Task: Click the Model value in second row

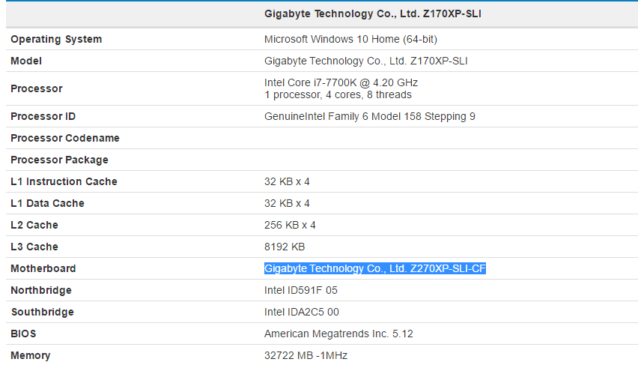Action: click(x=366, y=61)
